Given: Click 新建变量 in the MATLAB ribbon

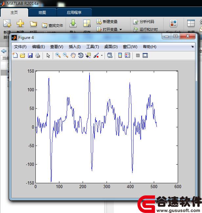Looking at the screenshot, I should (107, 22).
